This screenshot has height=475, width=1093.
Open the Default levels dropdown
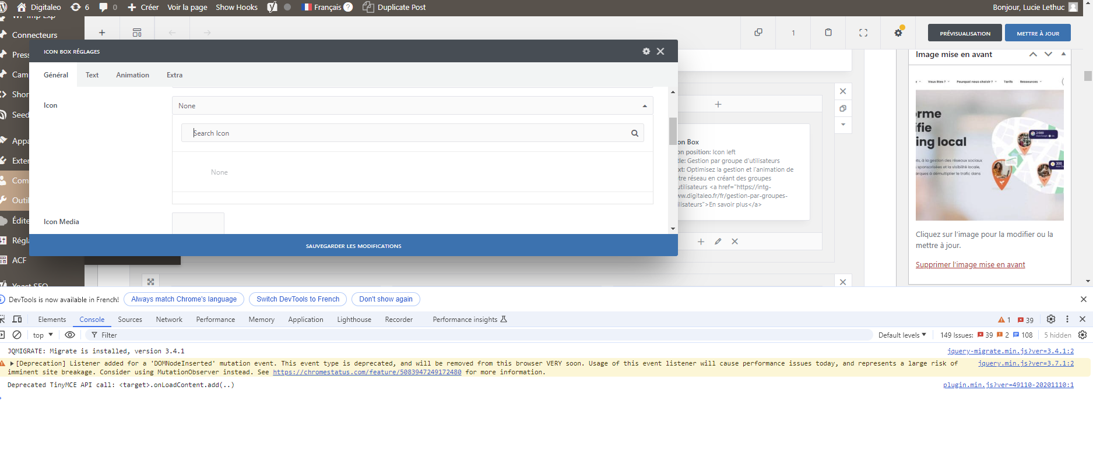coord(902,335)
